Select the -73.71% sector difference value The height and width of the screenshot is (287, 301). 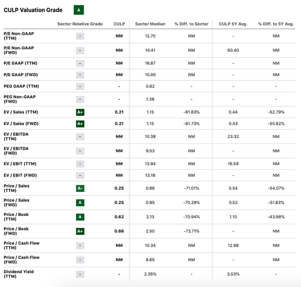pos(191,231)
